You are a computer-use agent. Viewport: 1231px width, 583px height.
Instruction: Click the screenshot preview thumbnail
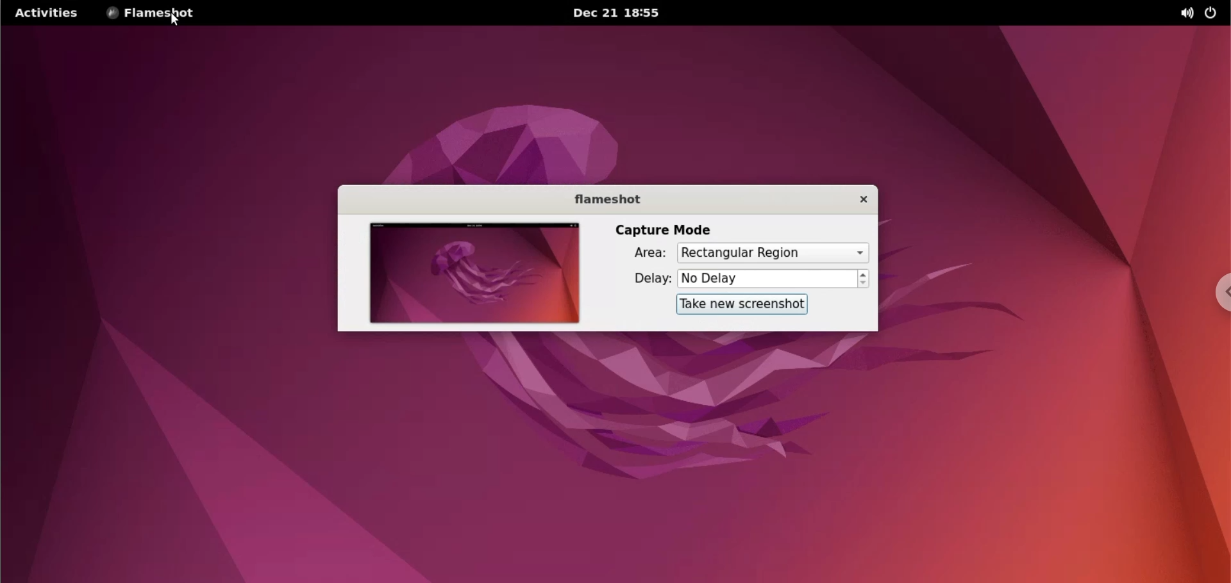474,273
